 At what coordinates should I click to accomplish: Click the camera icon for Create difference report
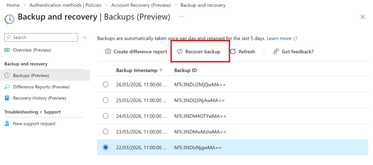[108, 52]
